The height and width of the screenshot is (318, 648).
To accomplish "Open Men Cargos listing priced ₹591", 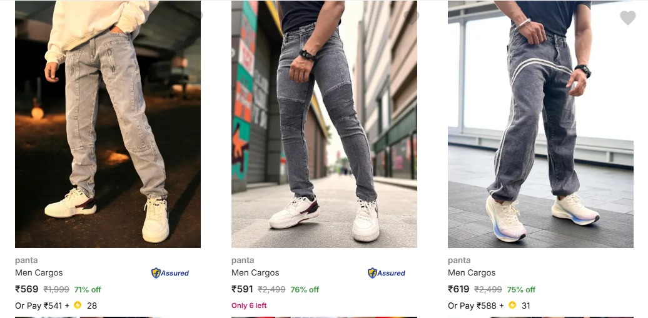I will point(255,272).
